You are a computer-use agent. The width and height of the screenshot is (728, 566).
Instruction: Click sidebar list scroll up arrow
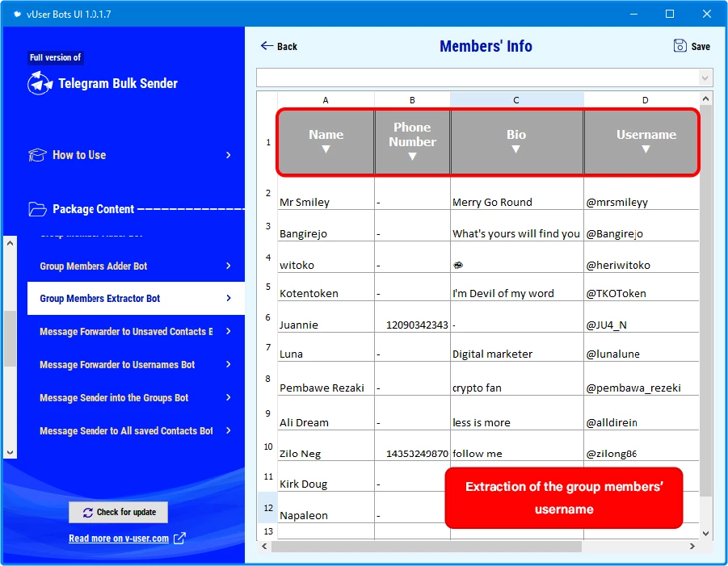click(x=11, y=243)
